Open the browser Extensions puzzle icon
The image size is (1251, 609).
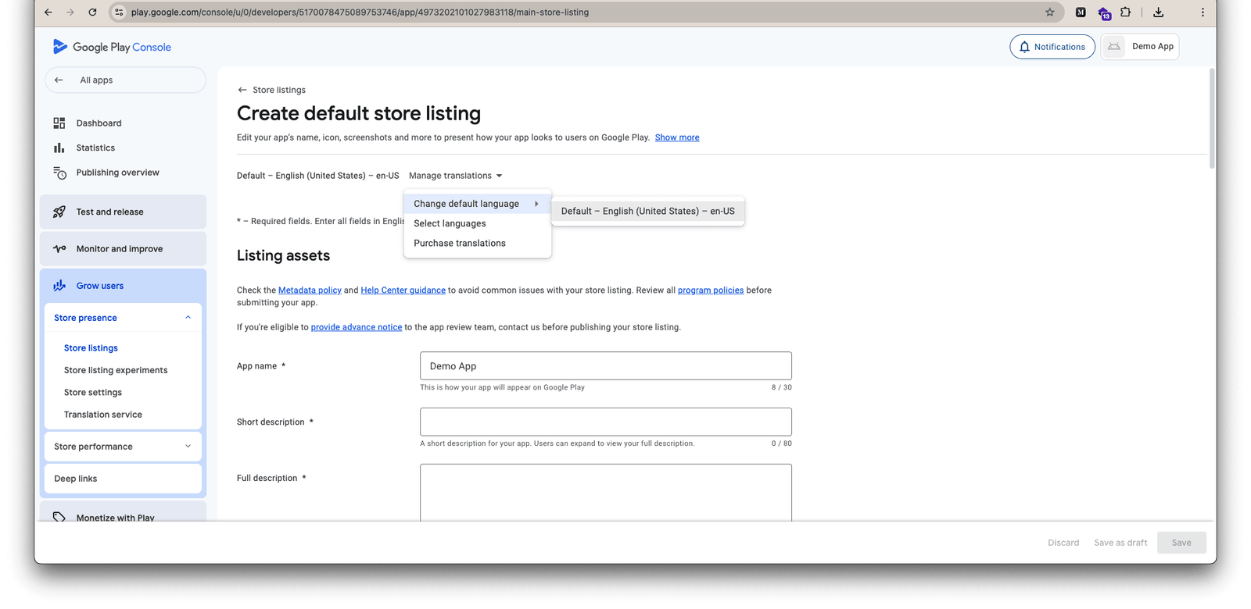[x=1125, y=12]
